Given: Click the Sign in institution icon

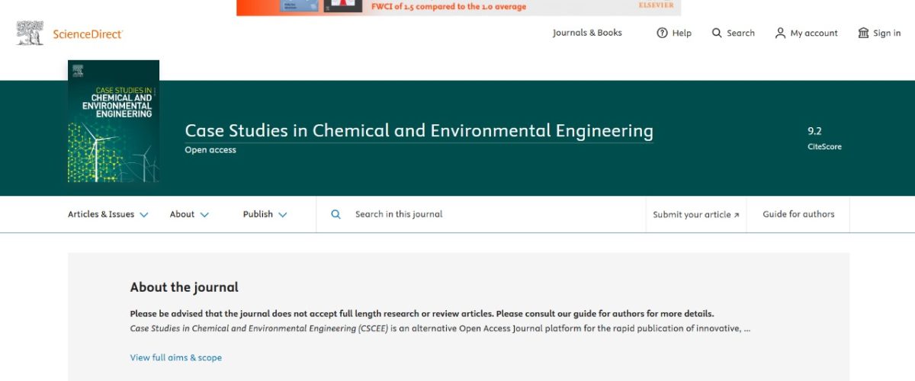Looking at the screenshot, I should (863, 33).
